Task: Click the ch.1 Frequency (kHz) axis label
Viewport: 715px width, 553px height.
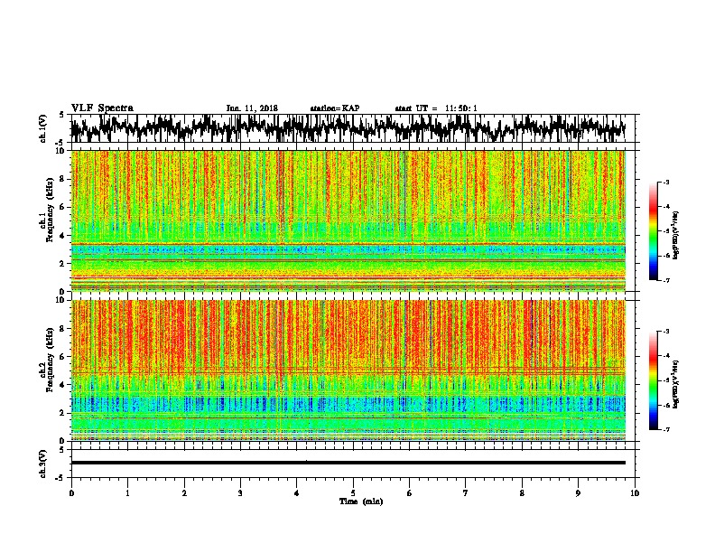Action: click(x=46, y=211)
